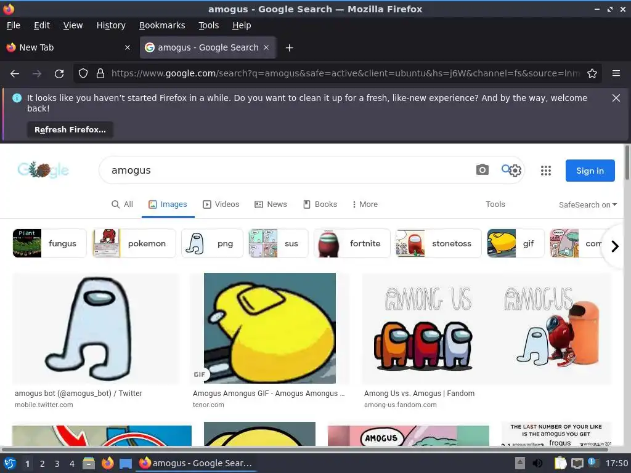
Task: Open the Tools filter options
Action: (495, 204)
